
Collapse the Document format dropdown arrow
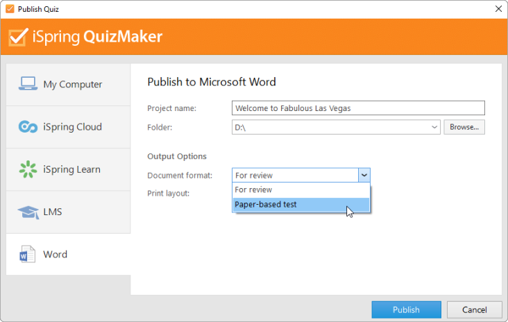(364, 176)
